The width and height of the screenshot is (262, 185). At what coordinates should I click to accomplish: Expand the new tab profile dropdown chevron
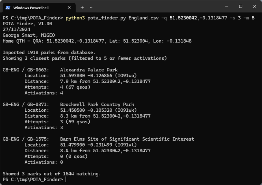[x=91, y=8]
